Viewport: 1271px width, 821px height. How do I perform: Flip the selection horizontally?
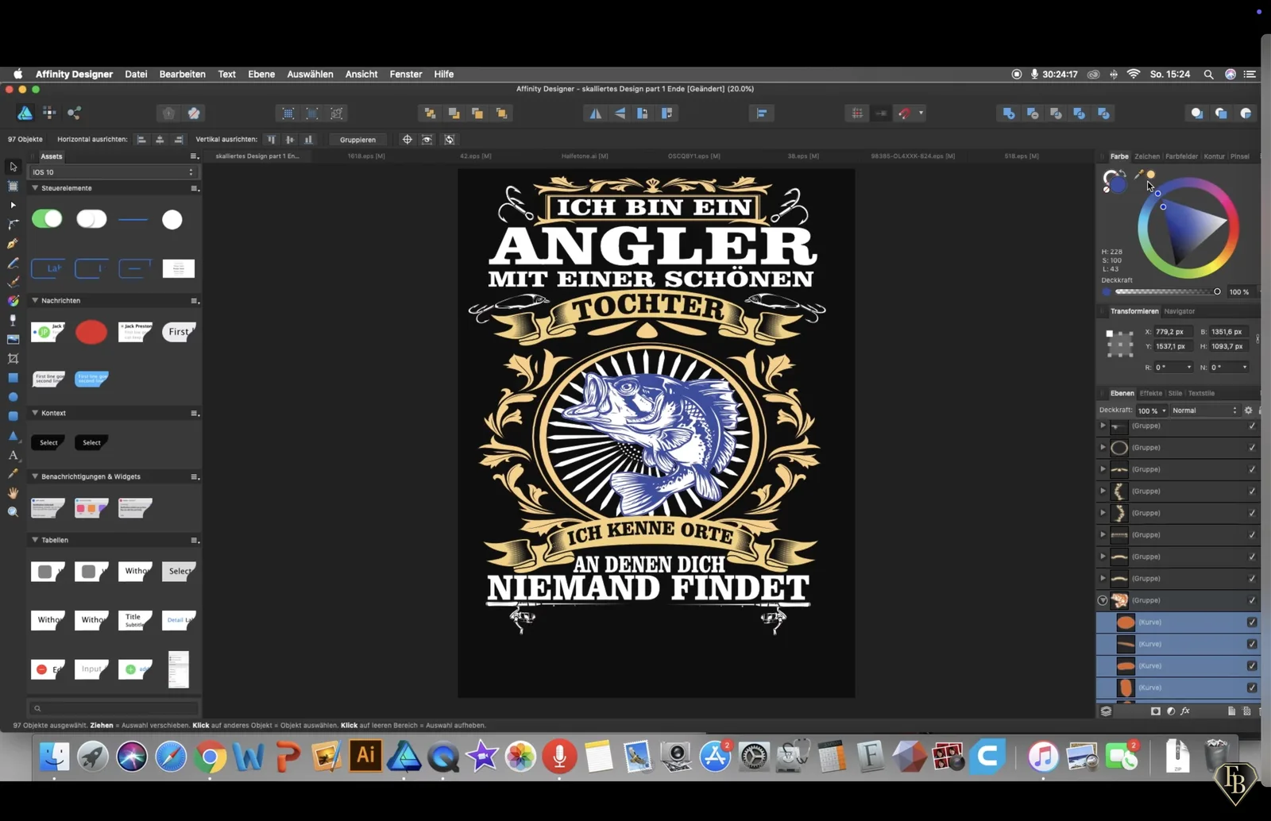click(595, 114)
